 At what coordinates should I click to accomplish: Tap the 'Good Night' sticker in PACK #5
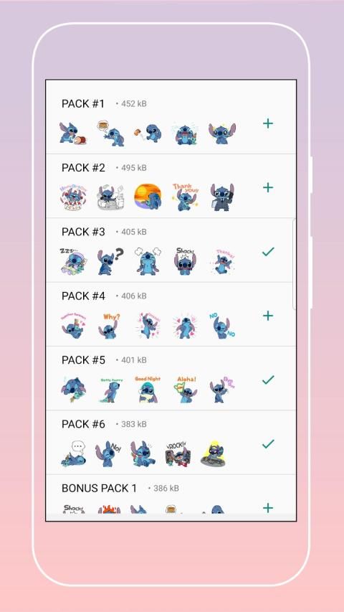coord(148,389)
